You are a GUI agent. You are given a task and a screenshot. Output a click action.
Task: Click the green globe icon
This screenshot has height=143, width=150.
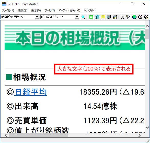pos(134,17)
